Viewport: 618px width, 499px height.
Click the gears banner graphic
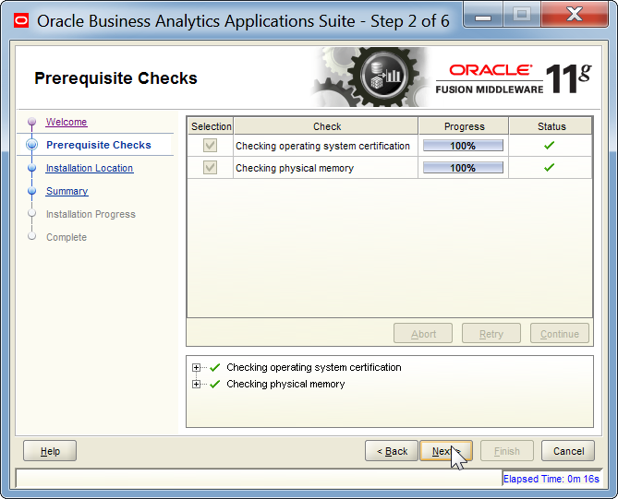click(x=371, y=77)
